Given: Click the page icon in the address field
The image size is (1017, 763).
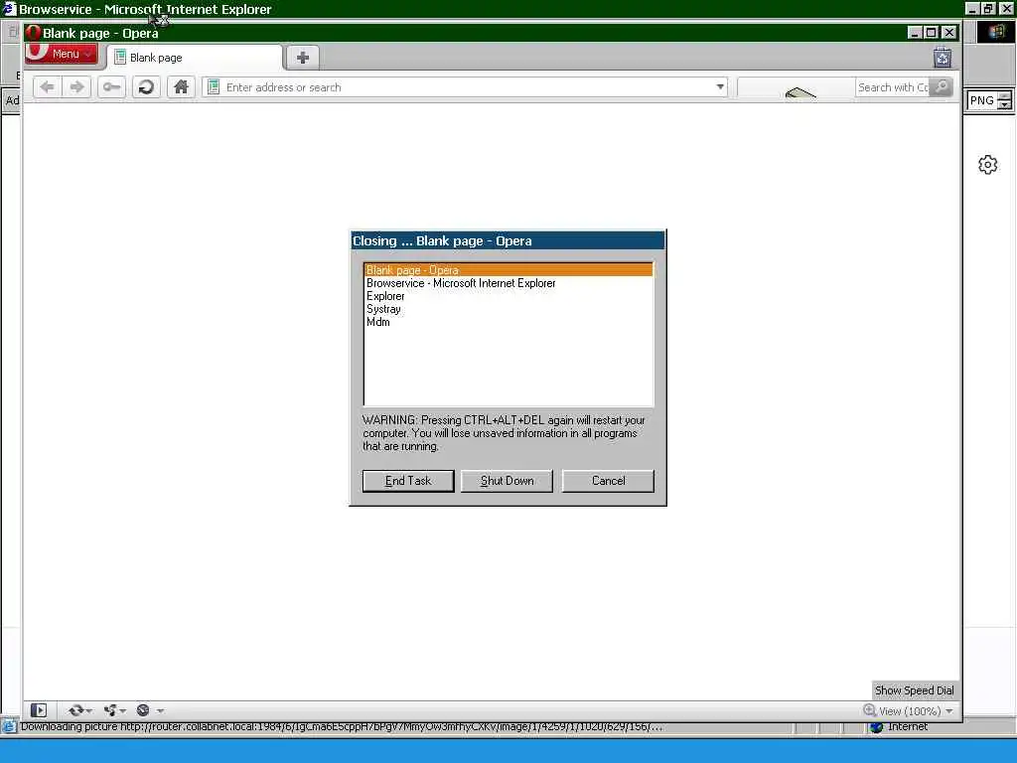Looking at the screenshot, I should pyautogui.click(x=214, y=87).
